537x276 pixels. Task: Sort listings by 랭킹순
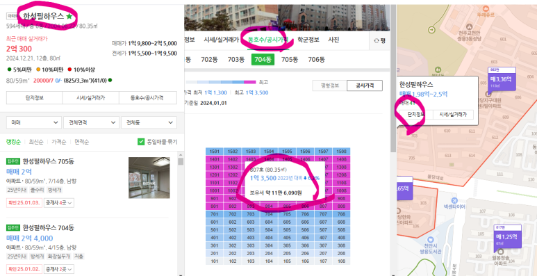13,142
